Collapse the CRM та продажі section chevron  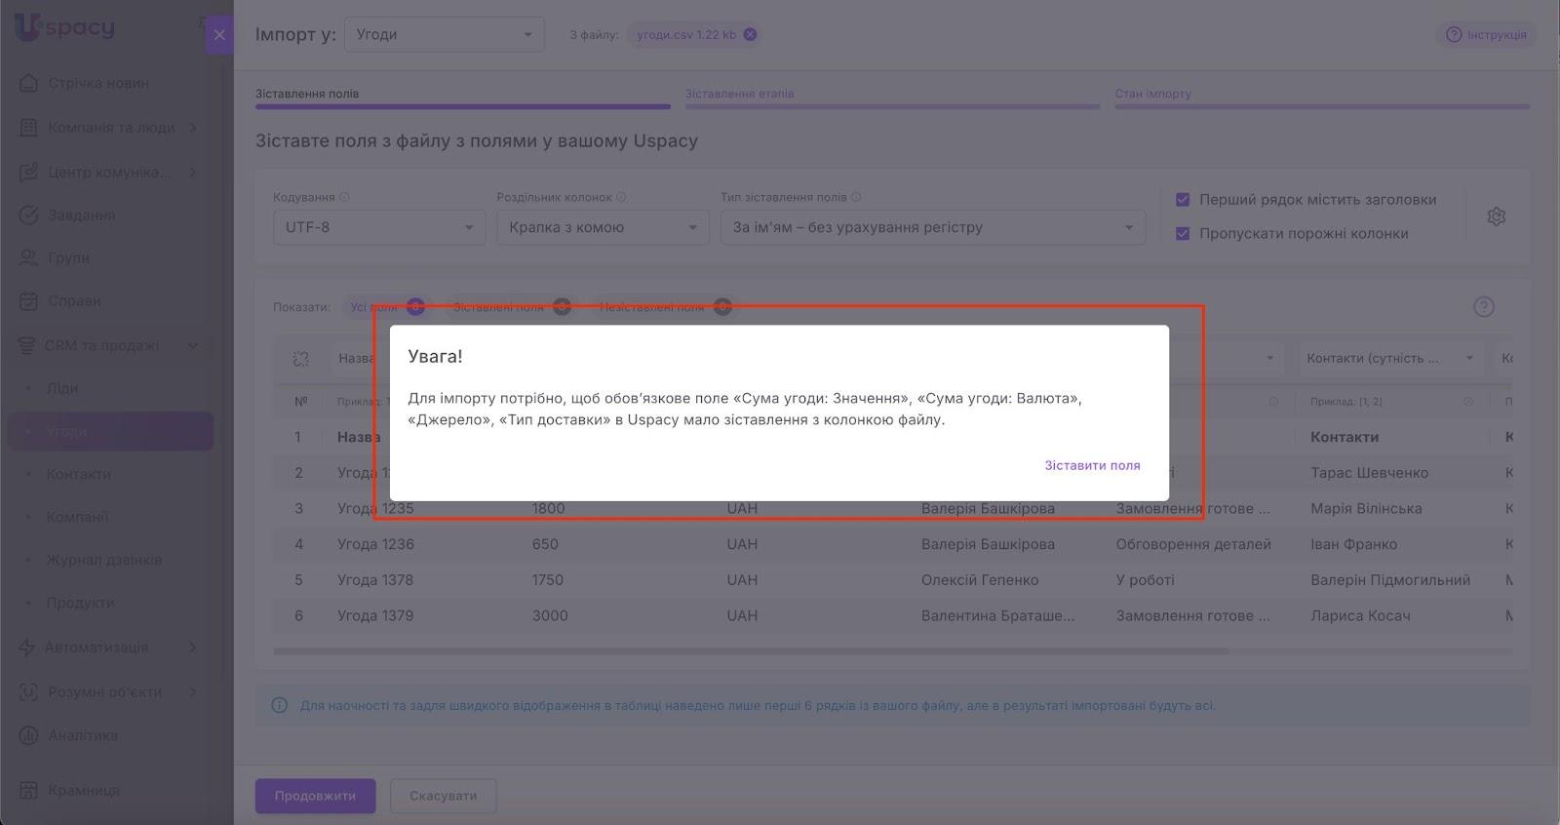click(x=193, y=346)
